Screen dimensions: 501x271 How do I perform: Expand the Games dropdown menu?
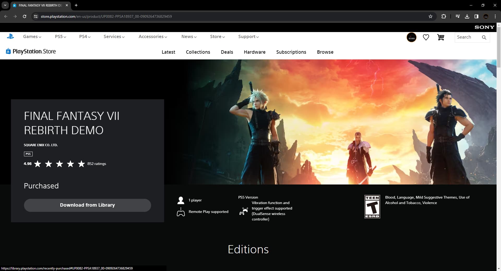click(32, 37)
